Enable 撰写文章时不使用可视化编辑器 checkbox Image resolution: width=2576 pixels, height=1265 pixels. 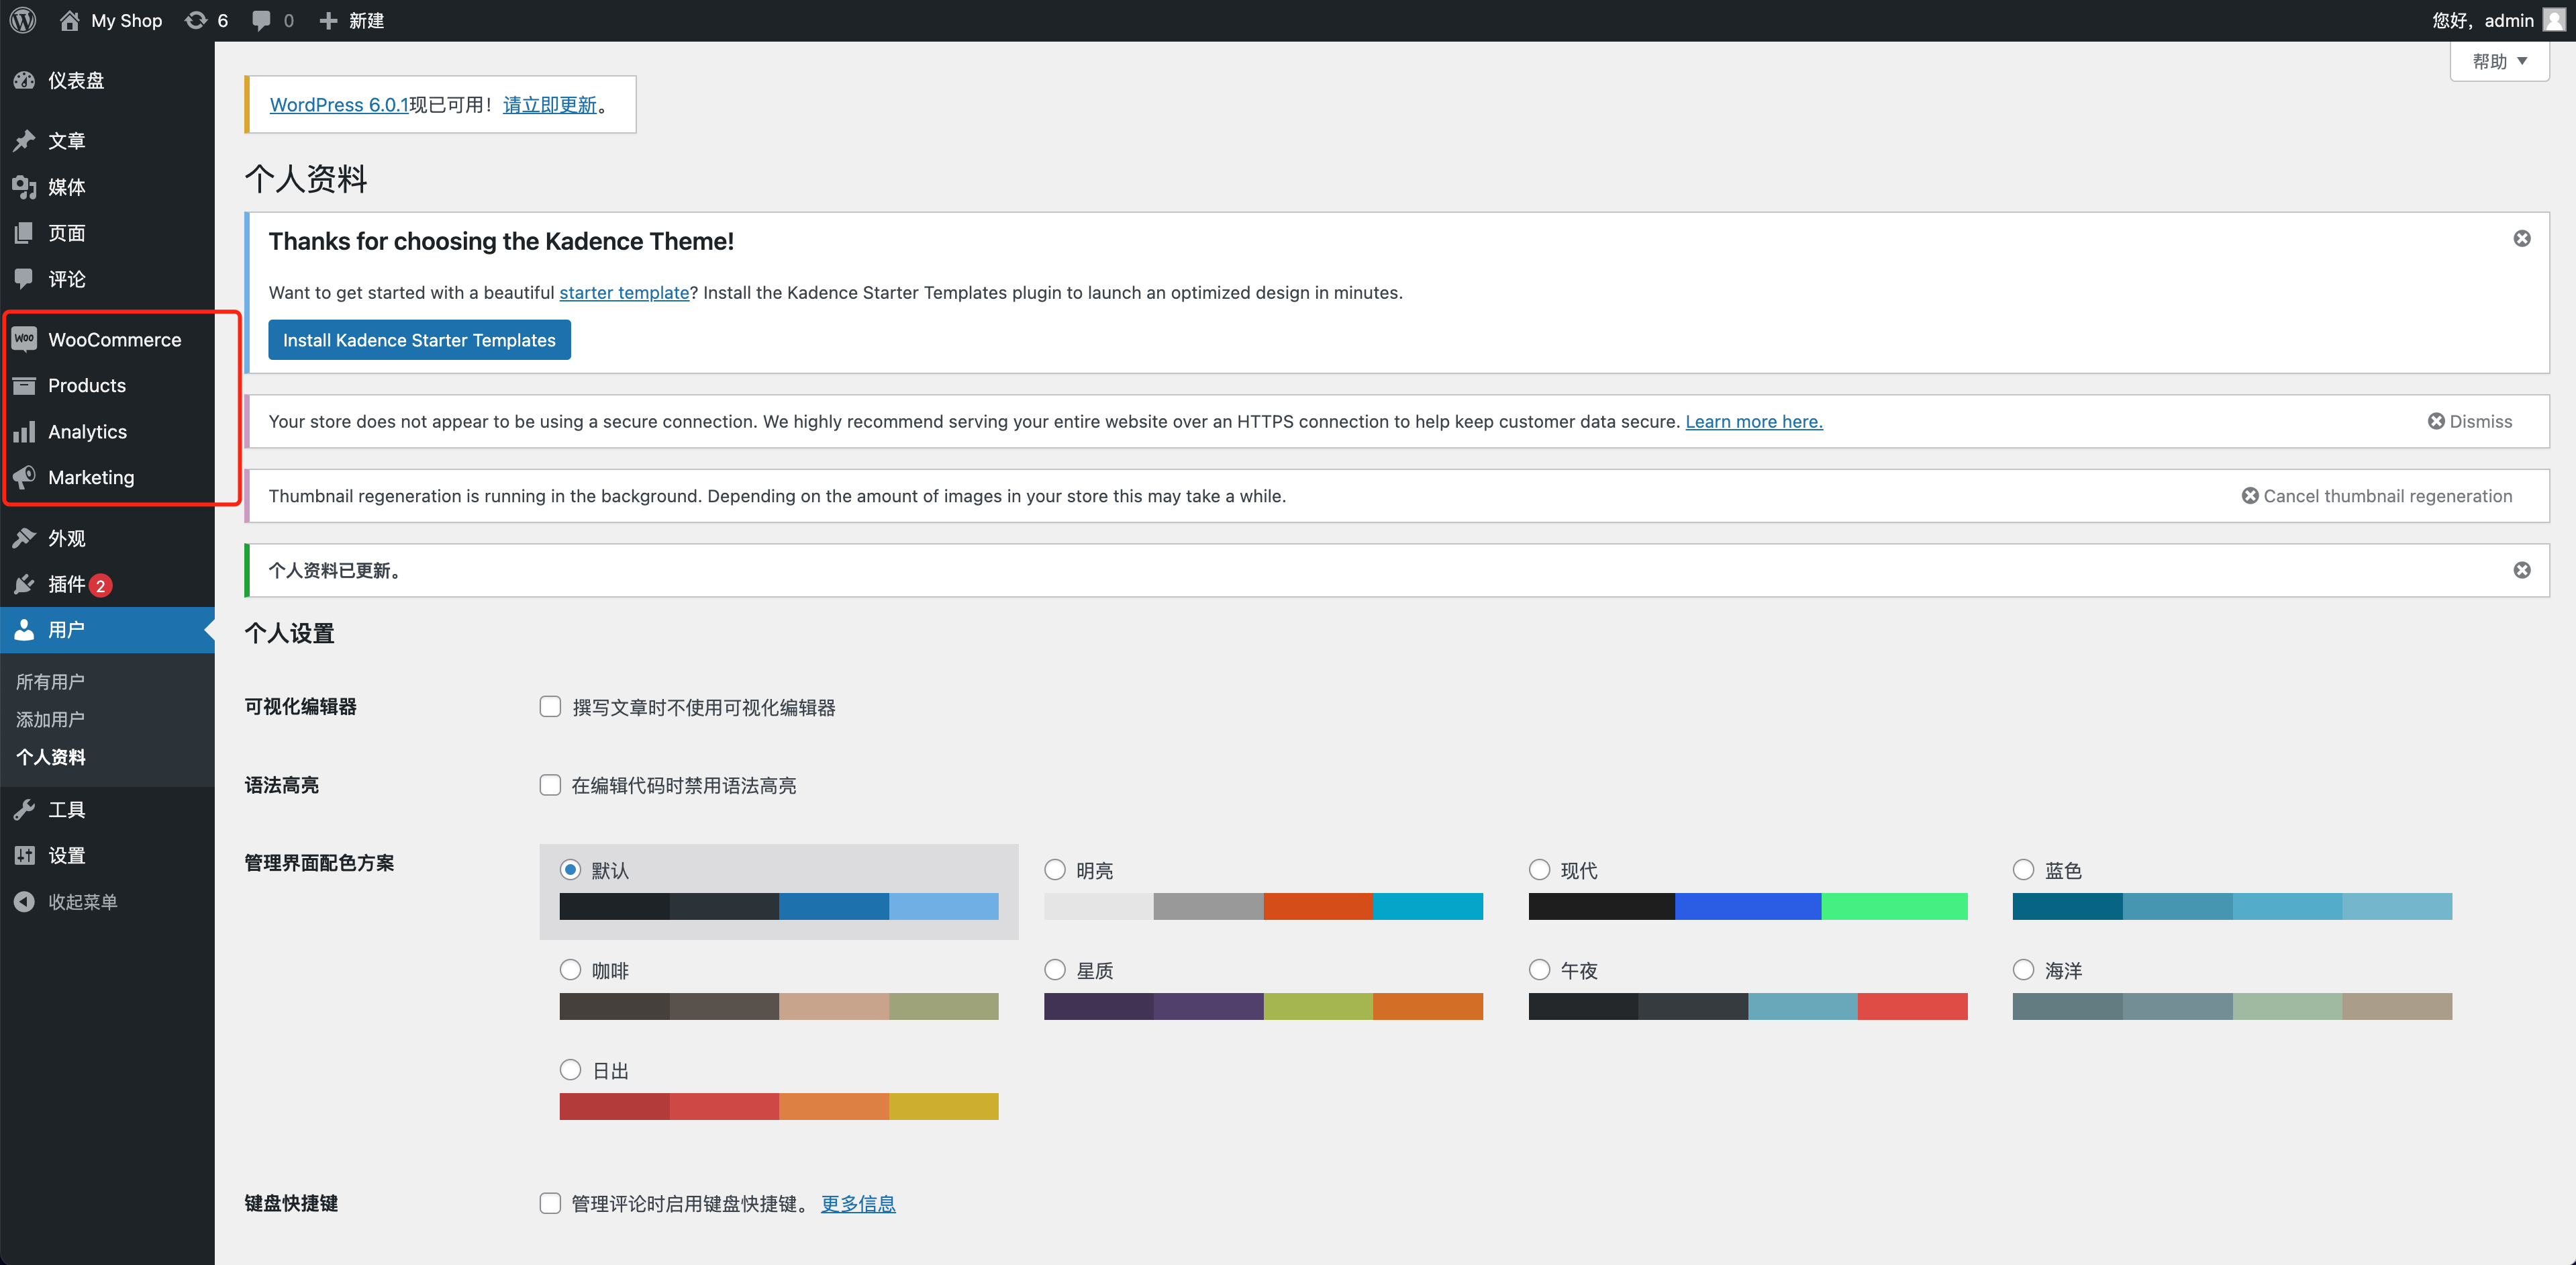click(550, 707)
